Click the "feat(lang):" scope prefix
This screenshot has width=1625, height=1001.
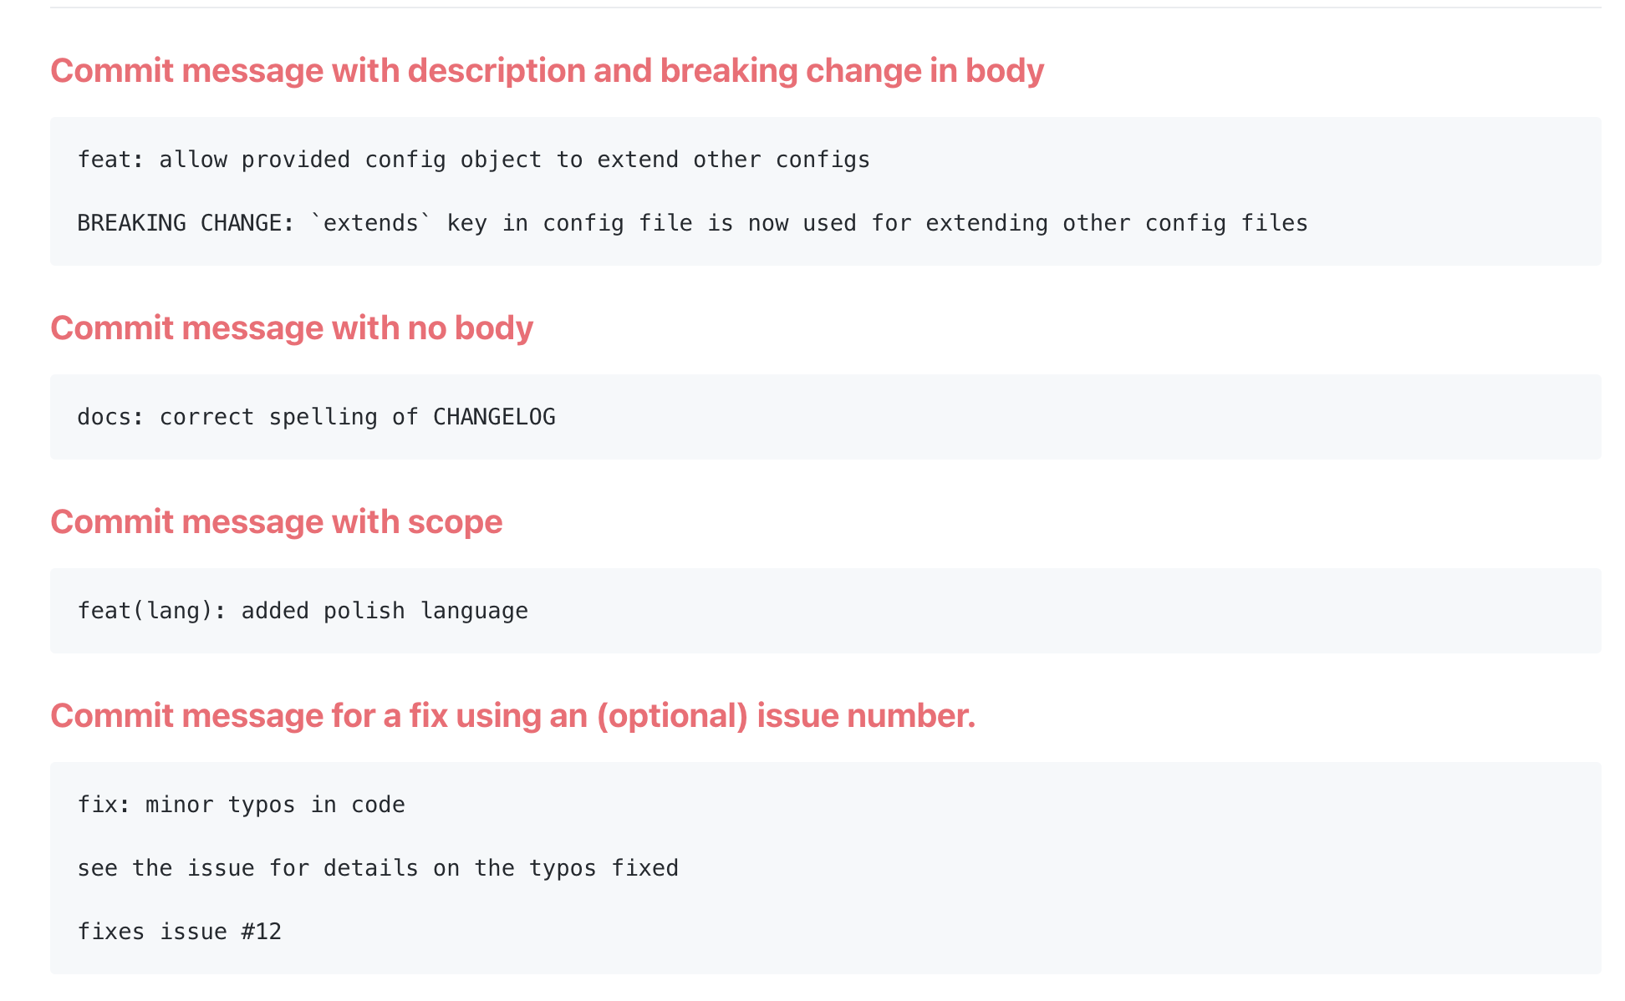tap(151, 611)
